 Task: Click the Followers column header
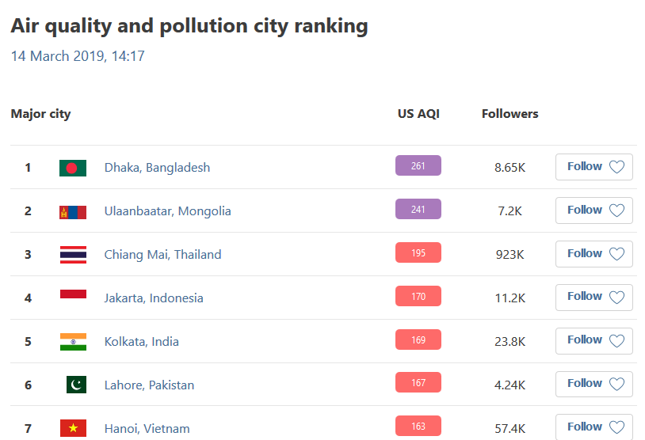510,114
